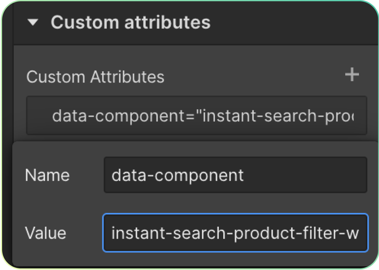Click empty header bar right of Custom attributes
Screen dimensions: 379x270
pos(292,22)
